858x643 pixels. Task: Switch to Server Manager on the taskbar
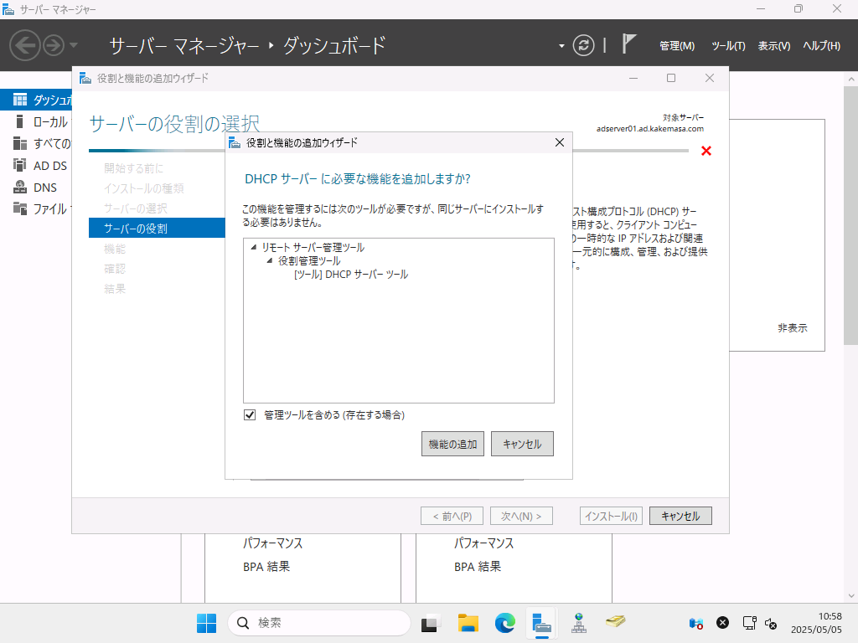(542, 623)
